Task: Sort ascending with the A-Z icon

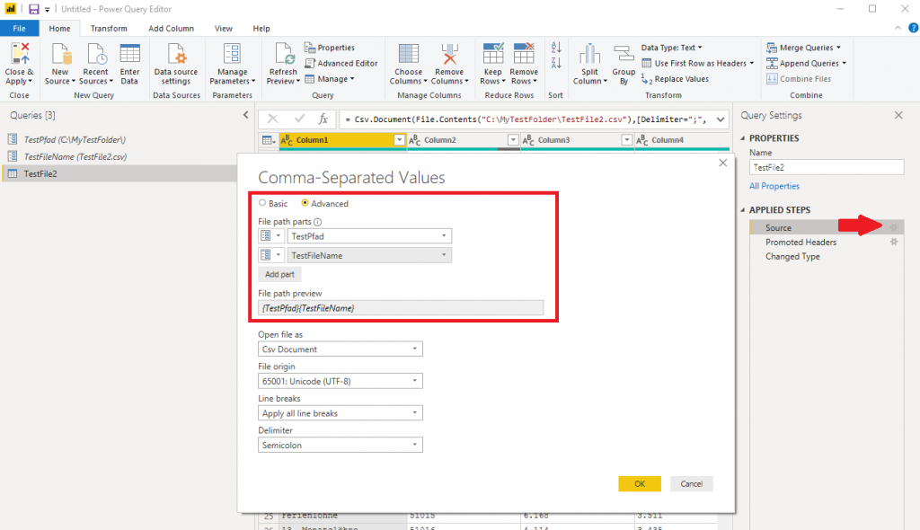Action: (x=556, y=48)
